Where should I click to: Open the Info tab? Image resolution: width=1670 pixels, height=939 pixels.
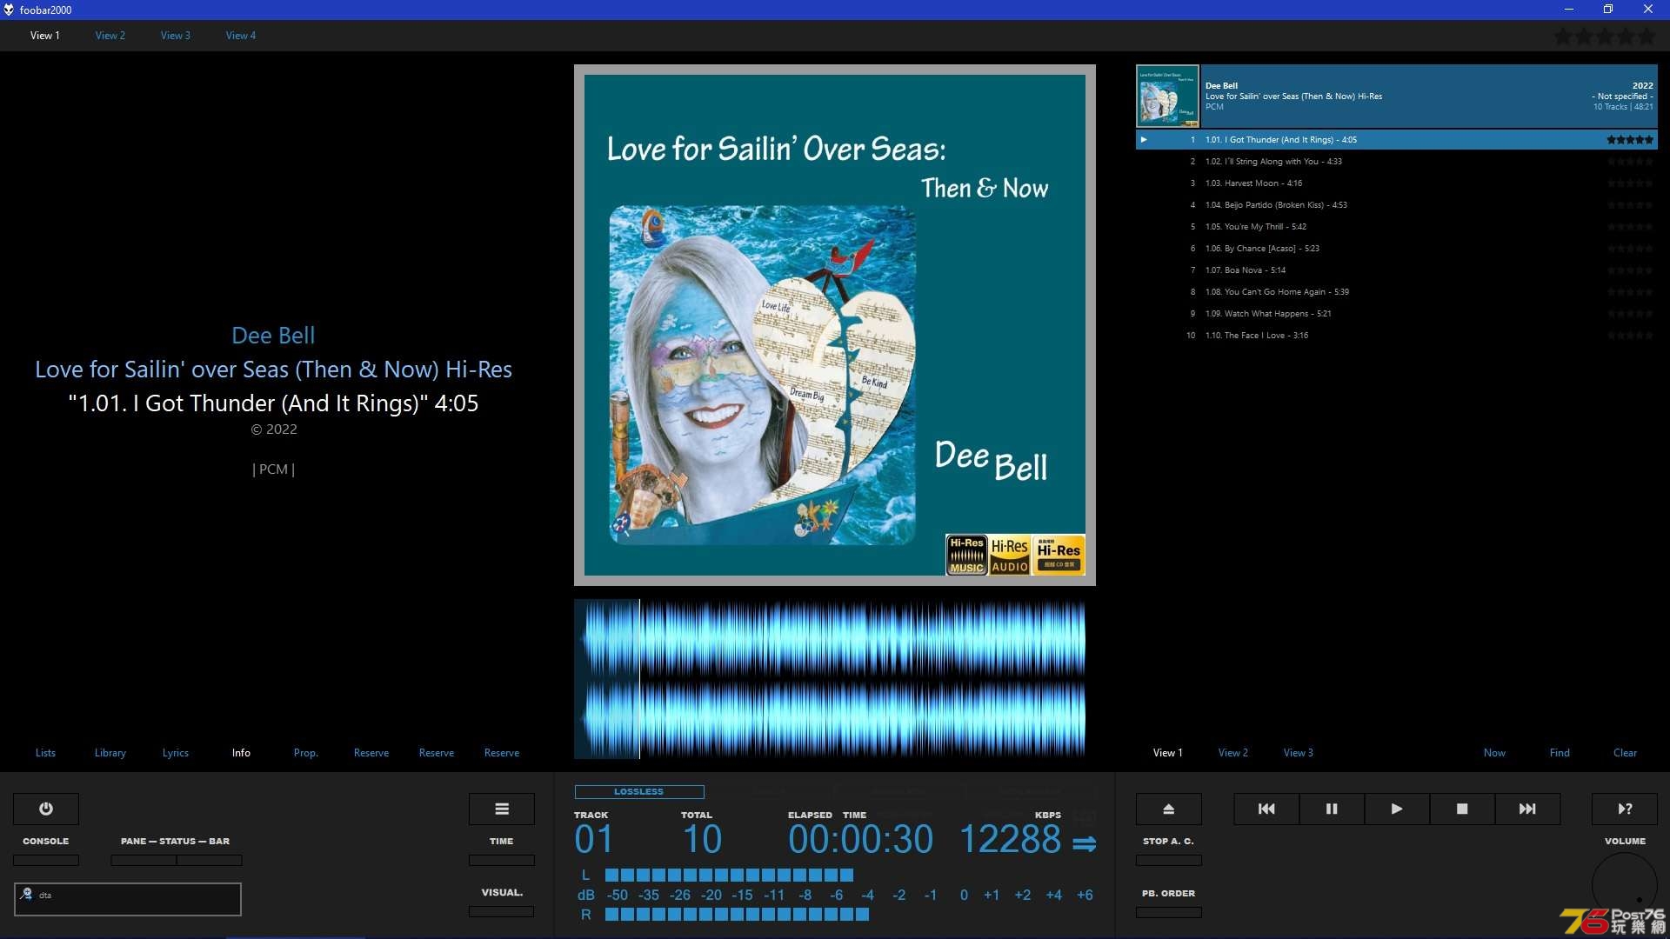coord(241,753)
